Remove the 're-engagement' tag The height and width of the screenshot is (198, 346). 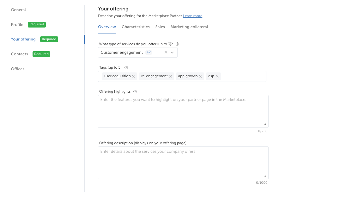(171, 76)
